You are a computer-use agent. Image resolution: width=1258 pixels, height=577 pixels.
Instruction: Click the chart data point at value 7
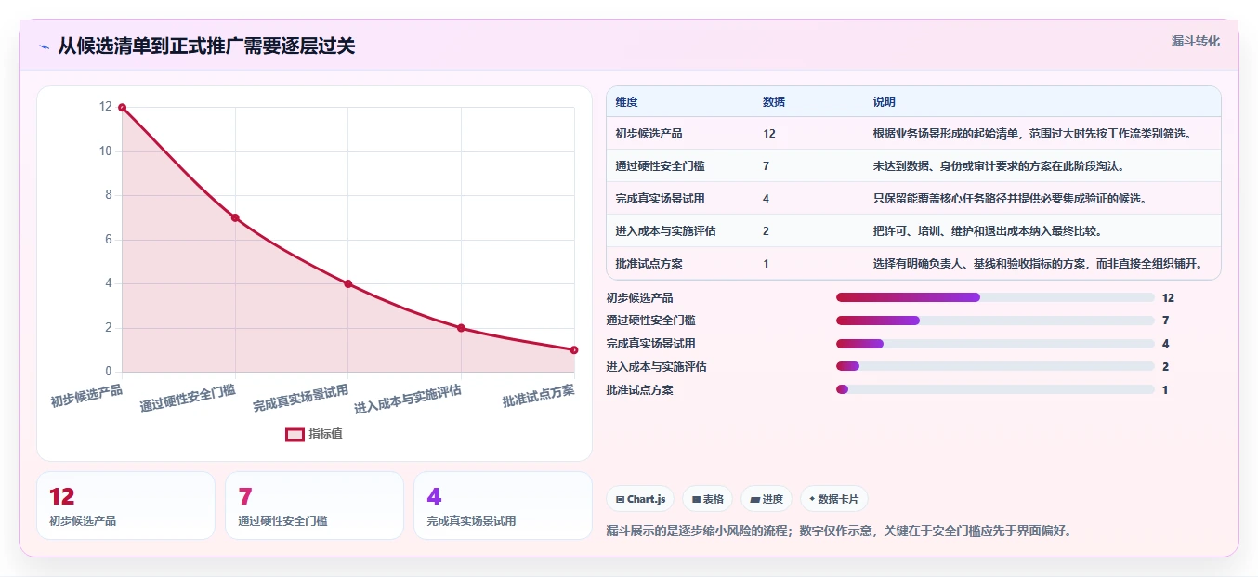pyautogui.click(x=235, y=217)
